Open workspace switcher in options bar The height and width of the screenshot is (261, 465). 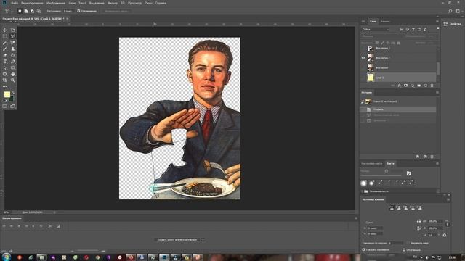point(458,11)
